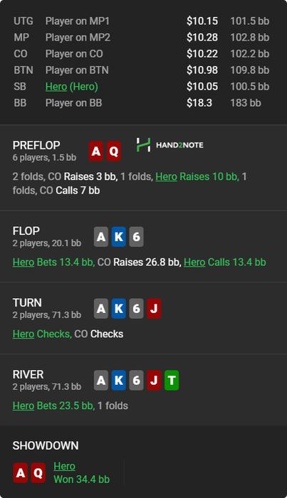Click the preflop Ace hole card

(96, 151)
